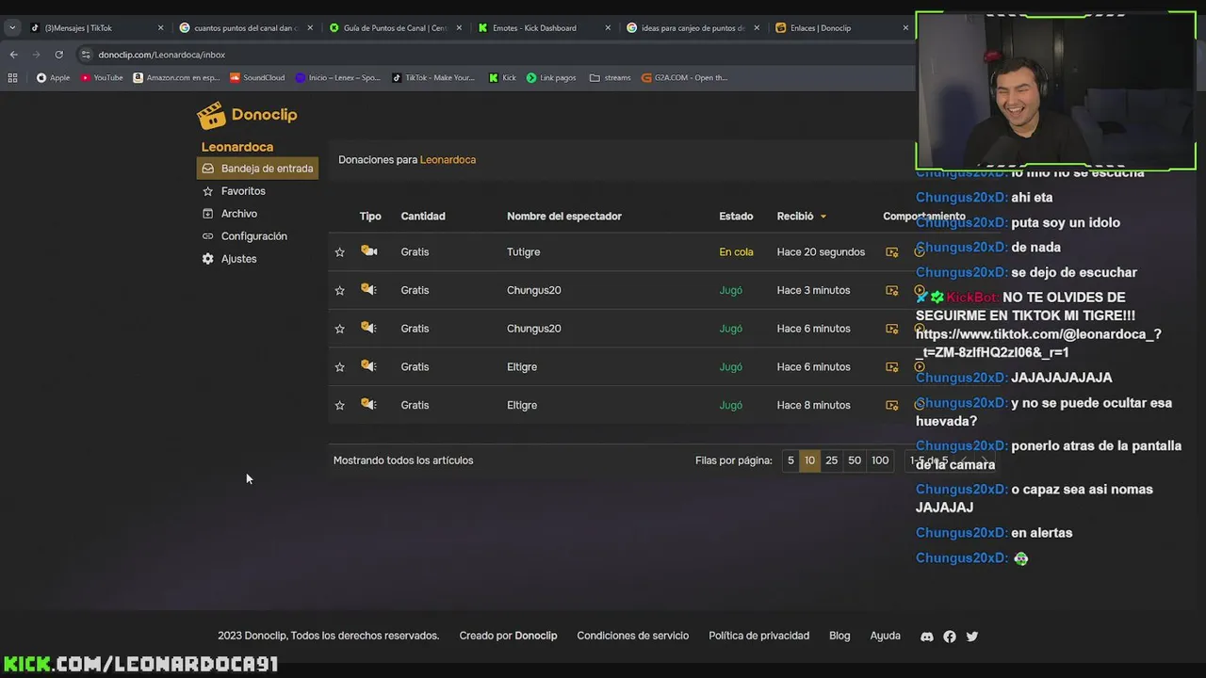Screen dimensions: 1206x678
Task: Click the audio type icon for Chungus20, 3 minutes ago
Action: pos(369,290)
